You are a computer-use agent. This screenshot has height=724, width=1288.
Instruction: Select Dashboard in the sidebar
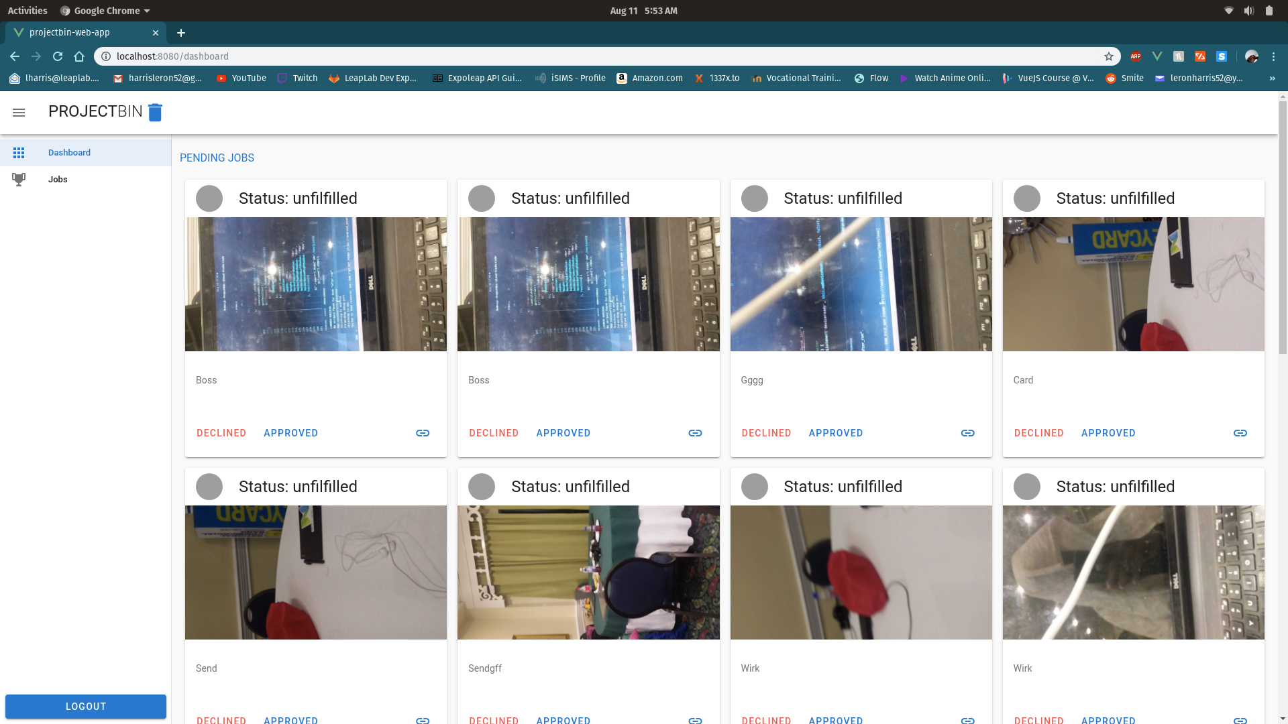tap(69, 153)
